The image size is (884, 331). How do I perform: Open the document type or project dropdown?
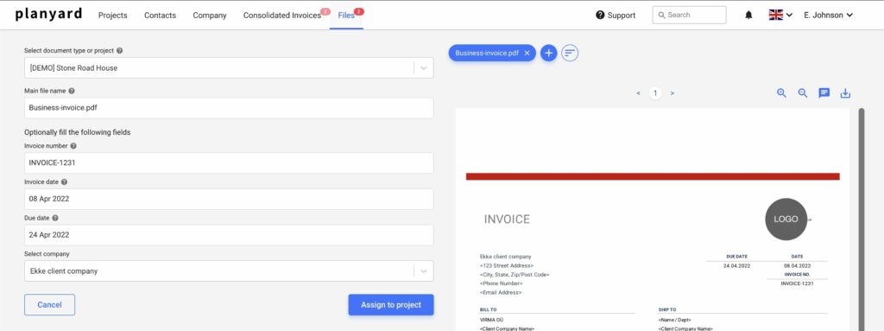click(x=229, y=67)
